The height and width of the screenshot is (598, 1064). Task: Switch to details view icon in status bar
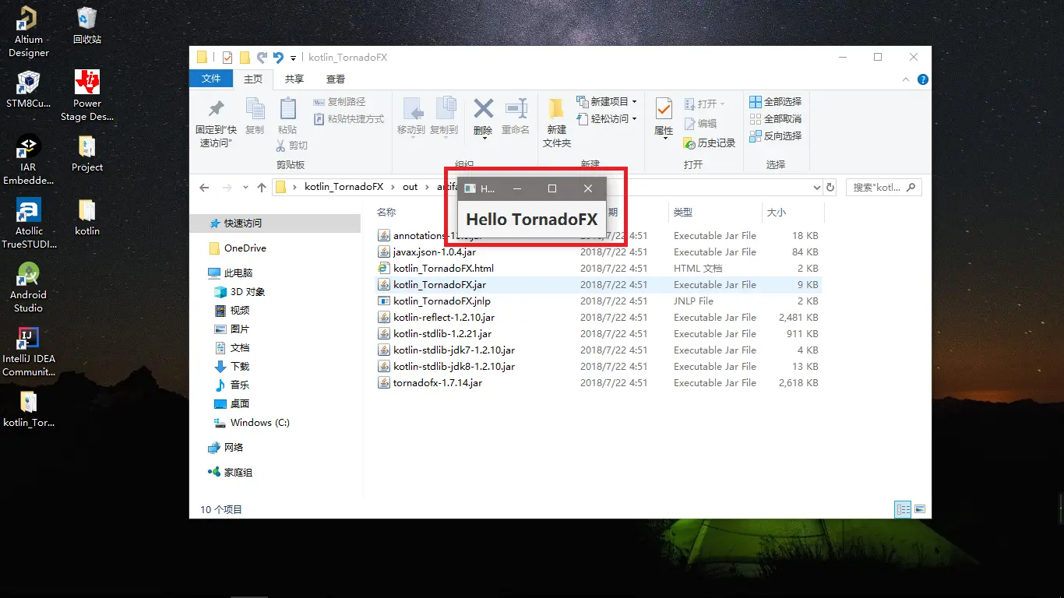coord(903,509)
